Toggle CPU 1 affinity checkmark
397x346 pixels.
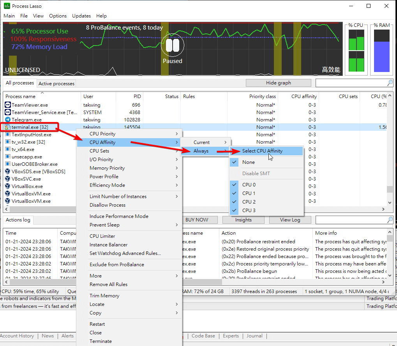pyautogui.click(x=234, y=193)
